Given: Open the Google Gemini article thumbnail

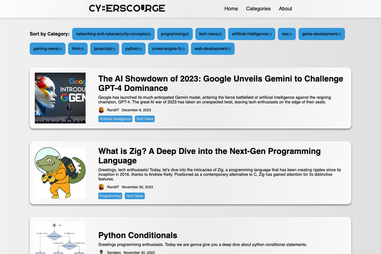Looking at the screenshot, I should [60, 98].
